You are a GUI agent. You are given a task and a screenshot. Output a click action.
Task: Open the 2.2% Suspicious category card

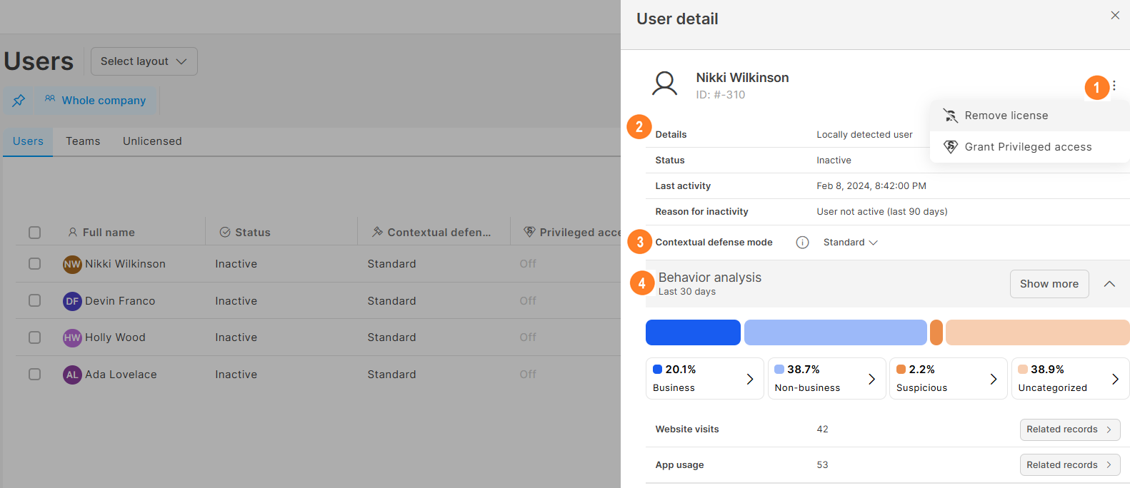click(x=947, y=378)
